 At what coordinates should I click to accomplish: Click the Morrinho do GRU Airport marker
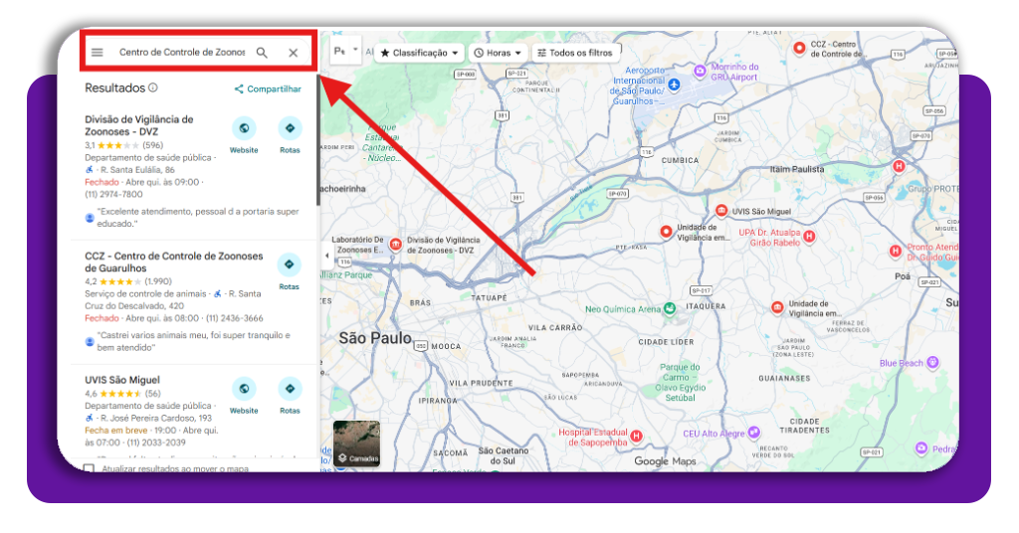700,71
